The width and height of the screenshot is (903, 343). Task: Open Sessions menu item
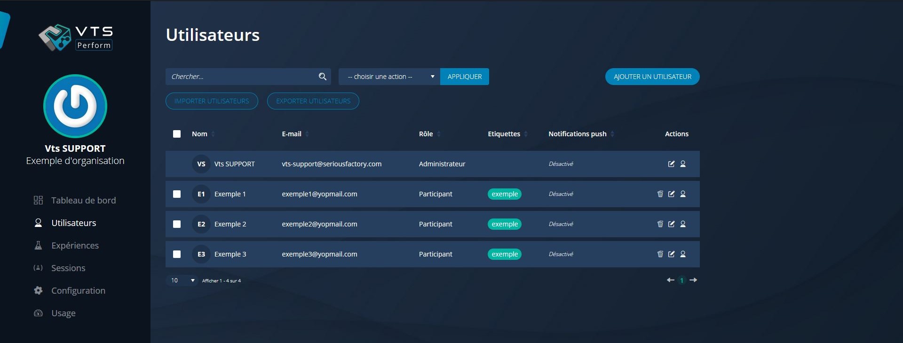pos(60,268)
